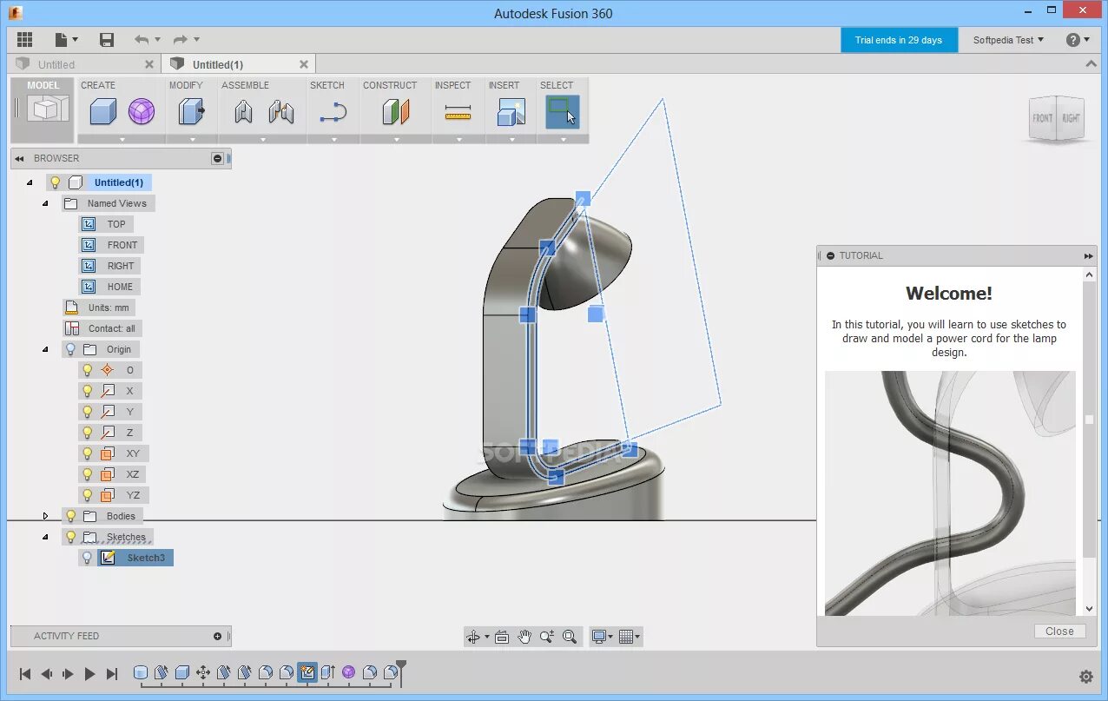Viewport: 1108px width, 701px height.
Task: Open the data panel grid icon
Action: (24, 39)
